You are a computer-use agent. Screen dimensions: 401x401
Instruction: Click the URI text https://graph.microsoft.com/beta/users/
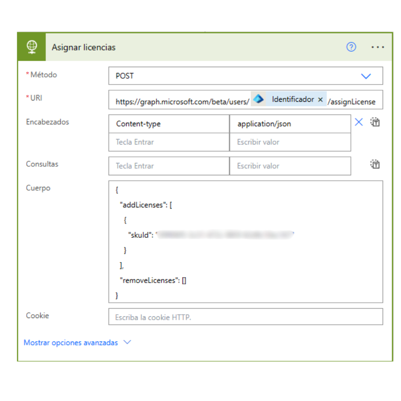(183, 102)
